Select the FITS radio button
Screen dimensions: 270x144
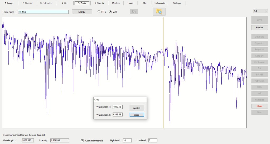(99, 12)
